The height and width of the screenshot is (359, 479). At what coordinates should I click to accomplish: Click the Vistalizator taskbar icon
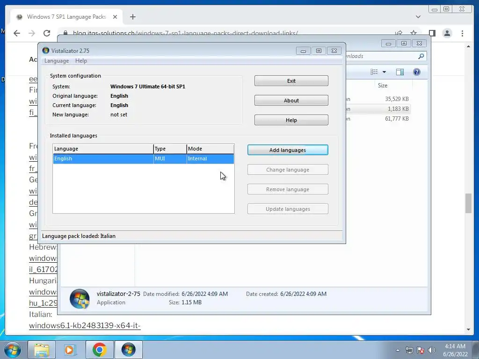coord(128,350)
